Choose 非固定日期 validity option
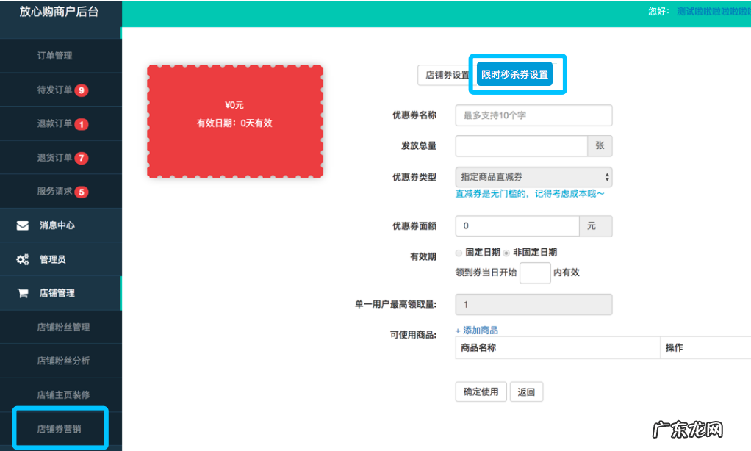This screenshot has height=451, width=751. click(506, 253)
